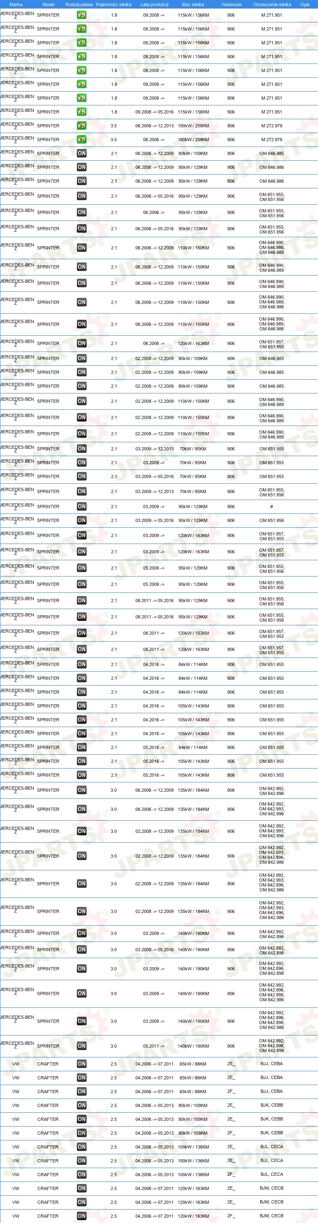
Task: Select 140kW / 190KM in the 05.2011 row
Action: (x=193, y=1046)
